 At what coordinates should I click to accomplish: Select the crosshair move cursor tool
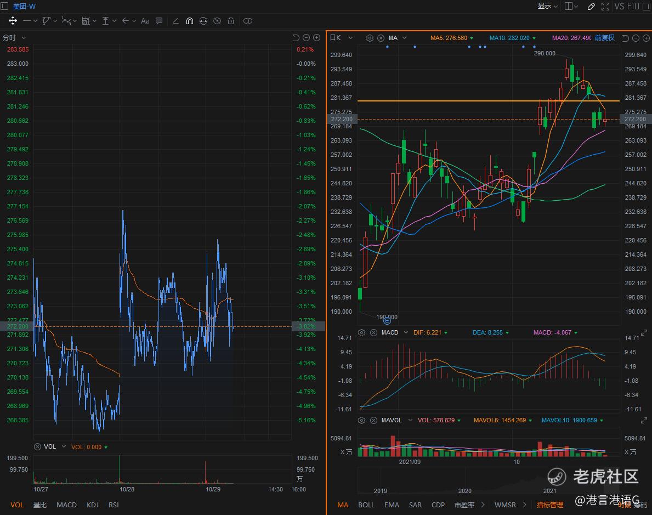point(13,21)
